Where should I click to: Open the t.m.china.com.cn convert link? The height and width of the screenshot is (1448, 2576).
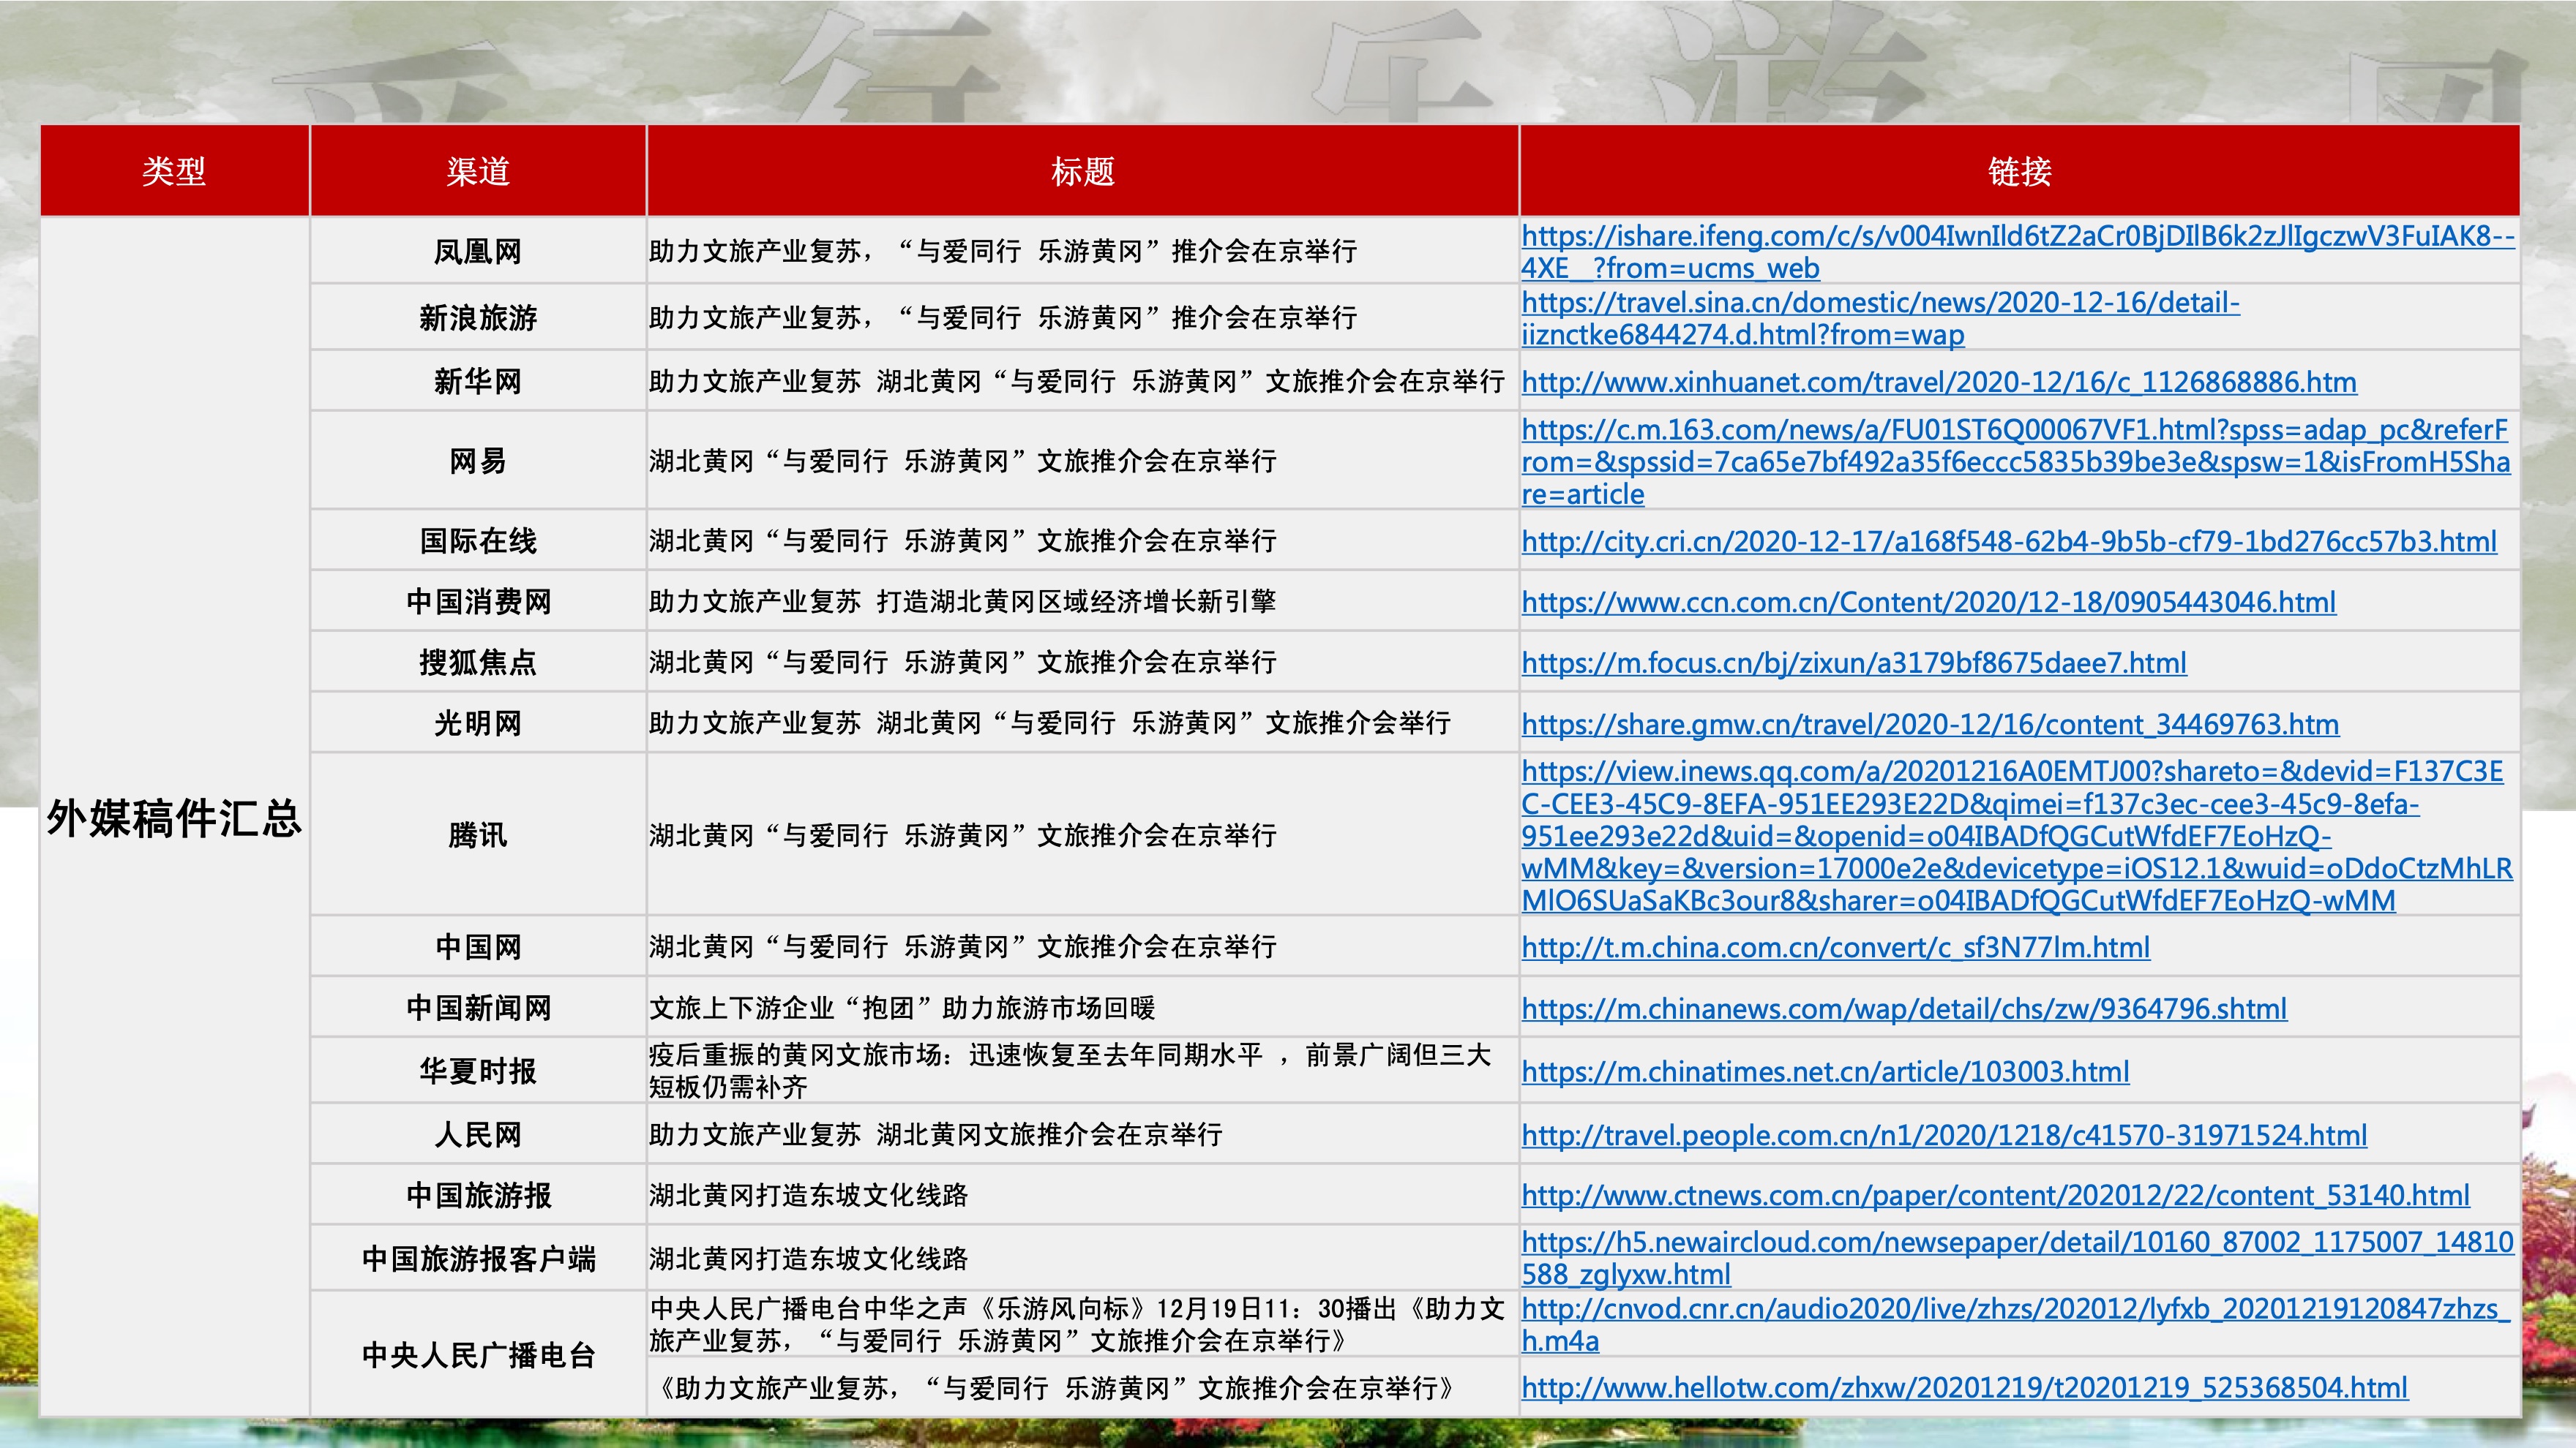click(x=1835, y=947)
